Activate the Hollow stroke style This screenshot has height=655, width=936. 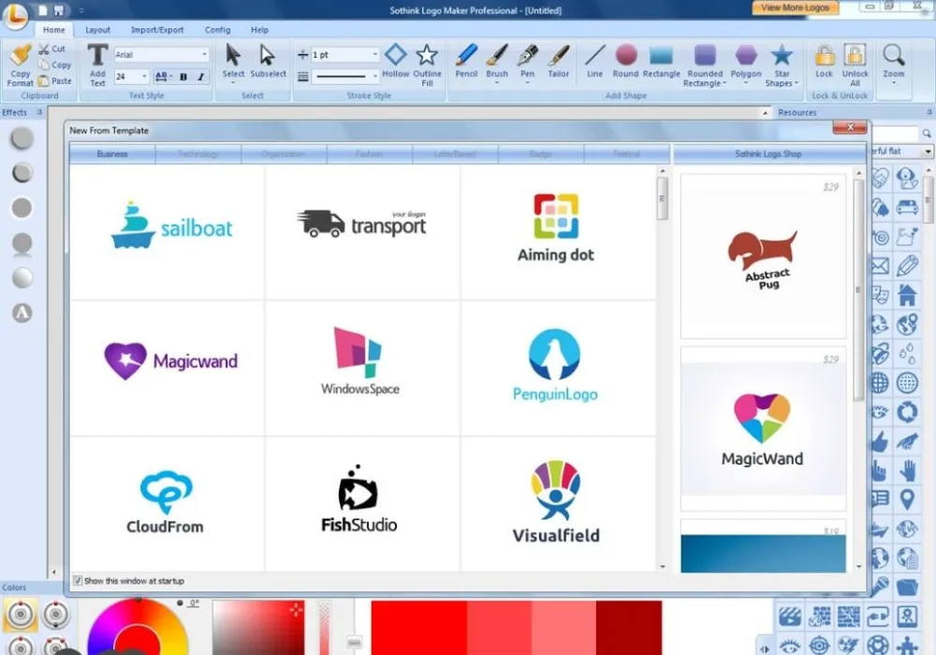point(395,61)
